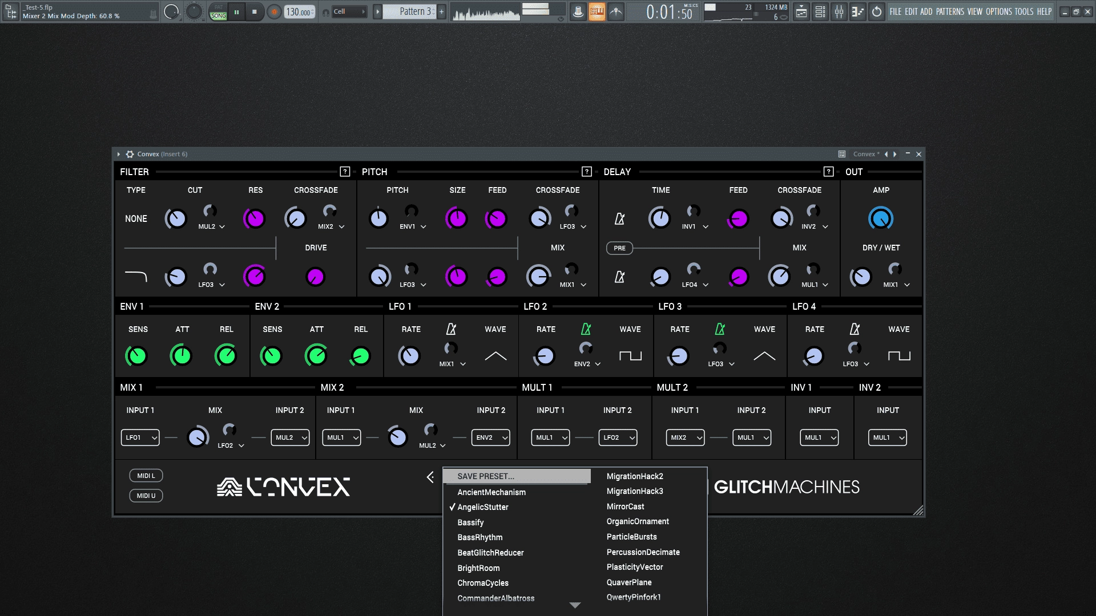Click the tempo field showing 130.000
The width and height of the screenshot is (1096, 616).
tap(300, 11)
